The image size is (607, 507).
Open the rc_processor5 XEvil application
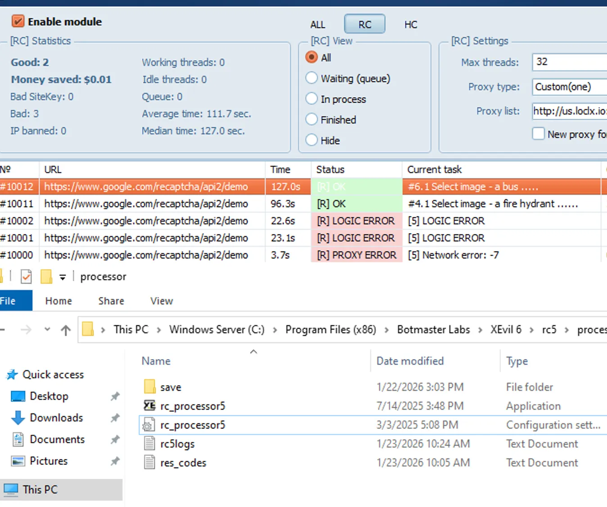[x=193, y=406]
